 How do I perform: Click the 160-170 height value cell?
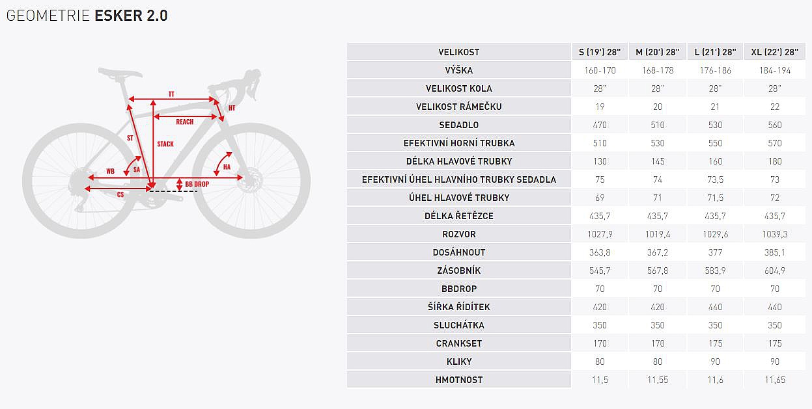[x=600, y=70]
